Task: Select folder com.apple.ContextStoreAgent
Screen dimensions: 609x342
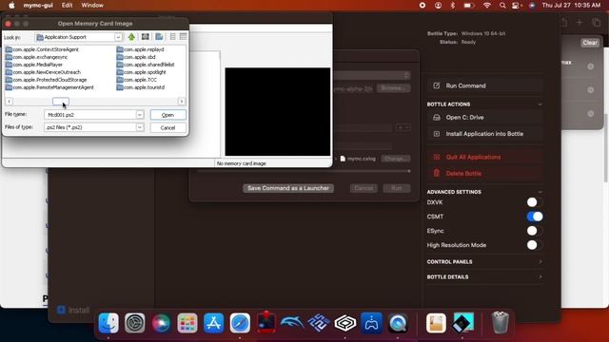Action: pos(42,49)
